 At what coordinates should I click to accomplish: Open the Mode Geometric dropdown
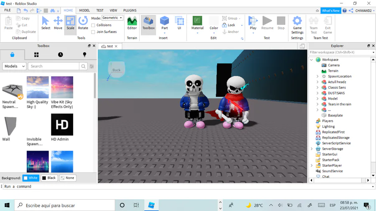112,18
